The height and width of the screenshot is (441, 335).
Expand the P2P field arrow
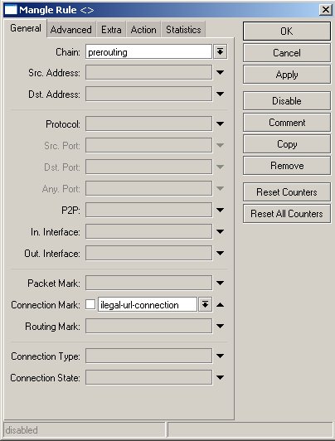(221, 210)
